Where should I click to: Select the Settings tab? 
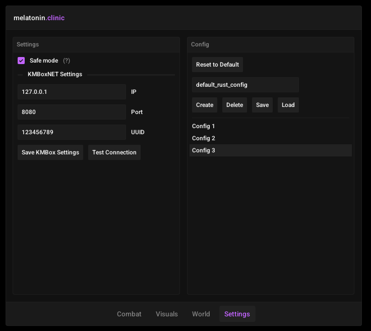[x=237, y=314]
